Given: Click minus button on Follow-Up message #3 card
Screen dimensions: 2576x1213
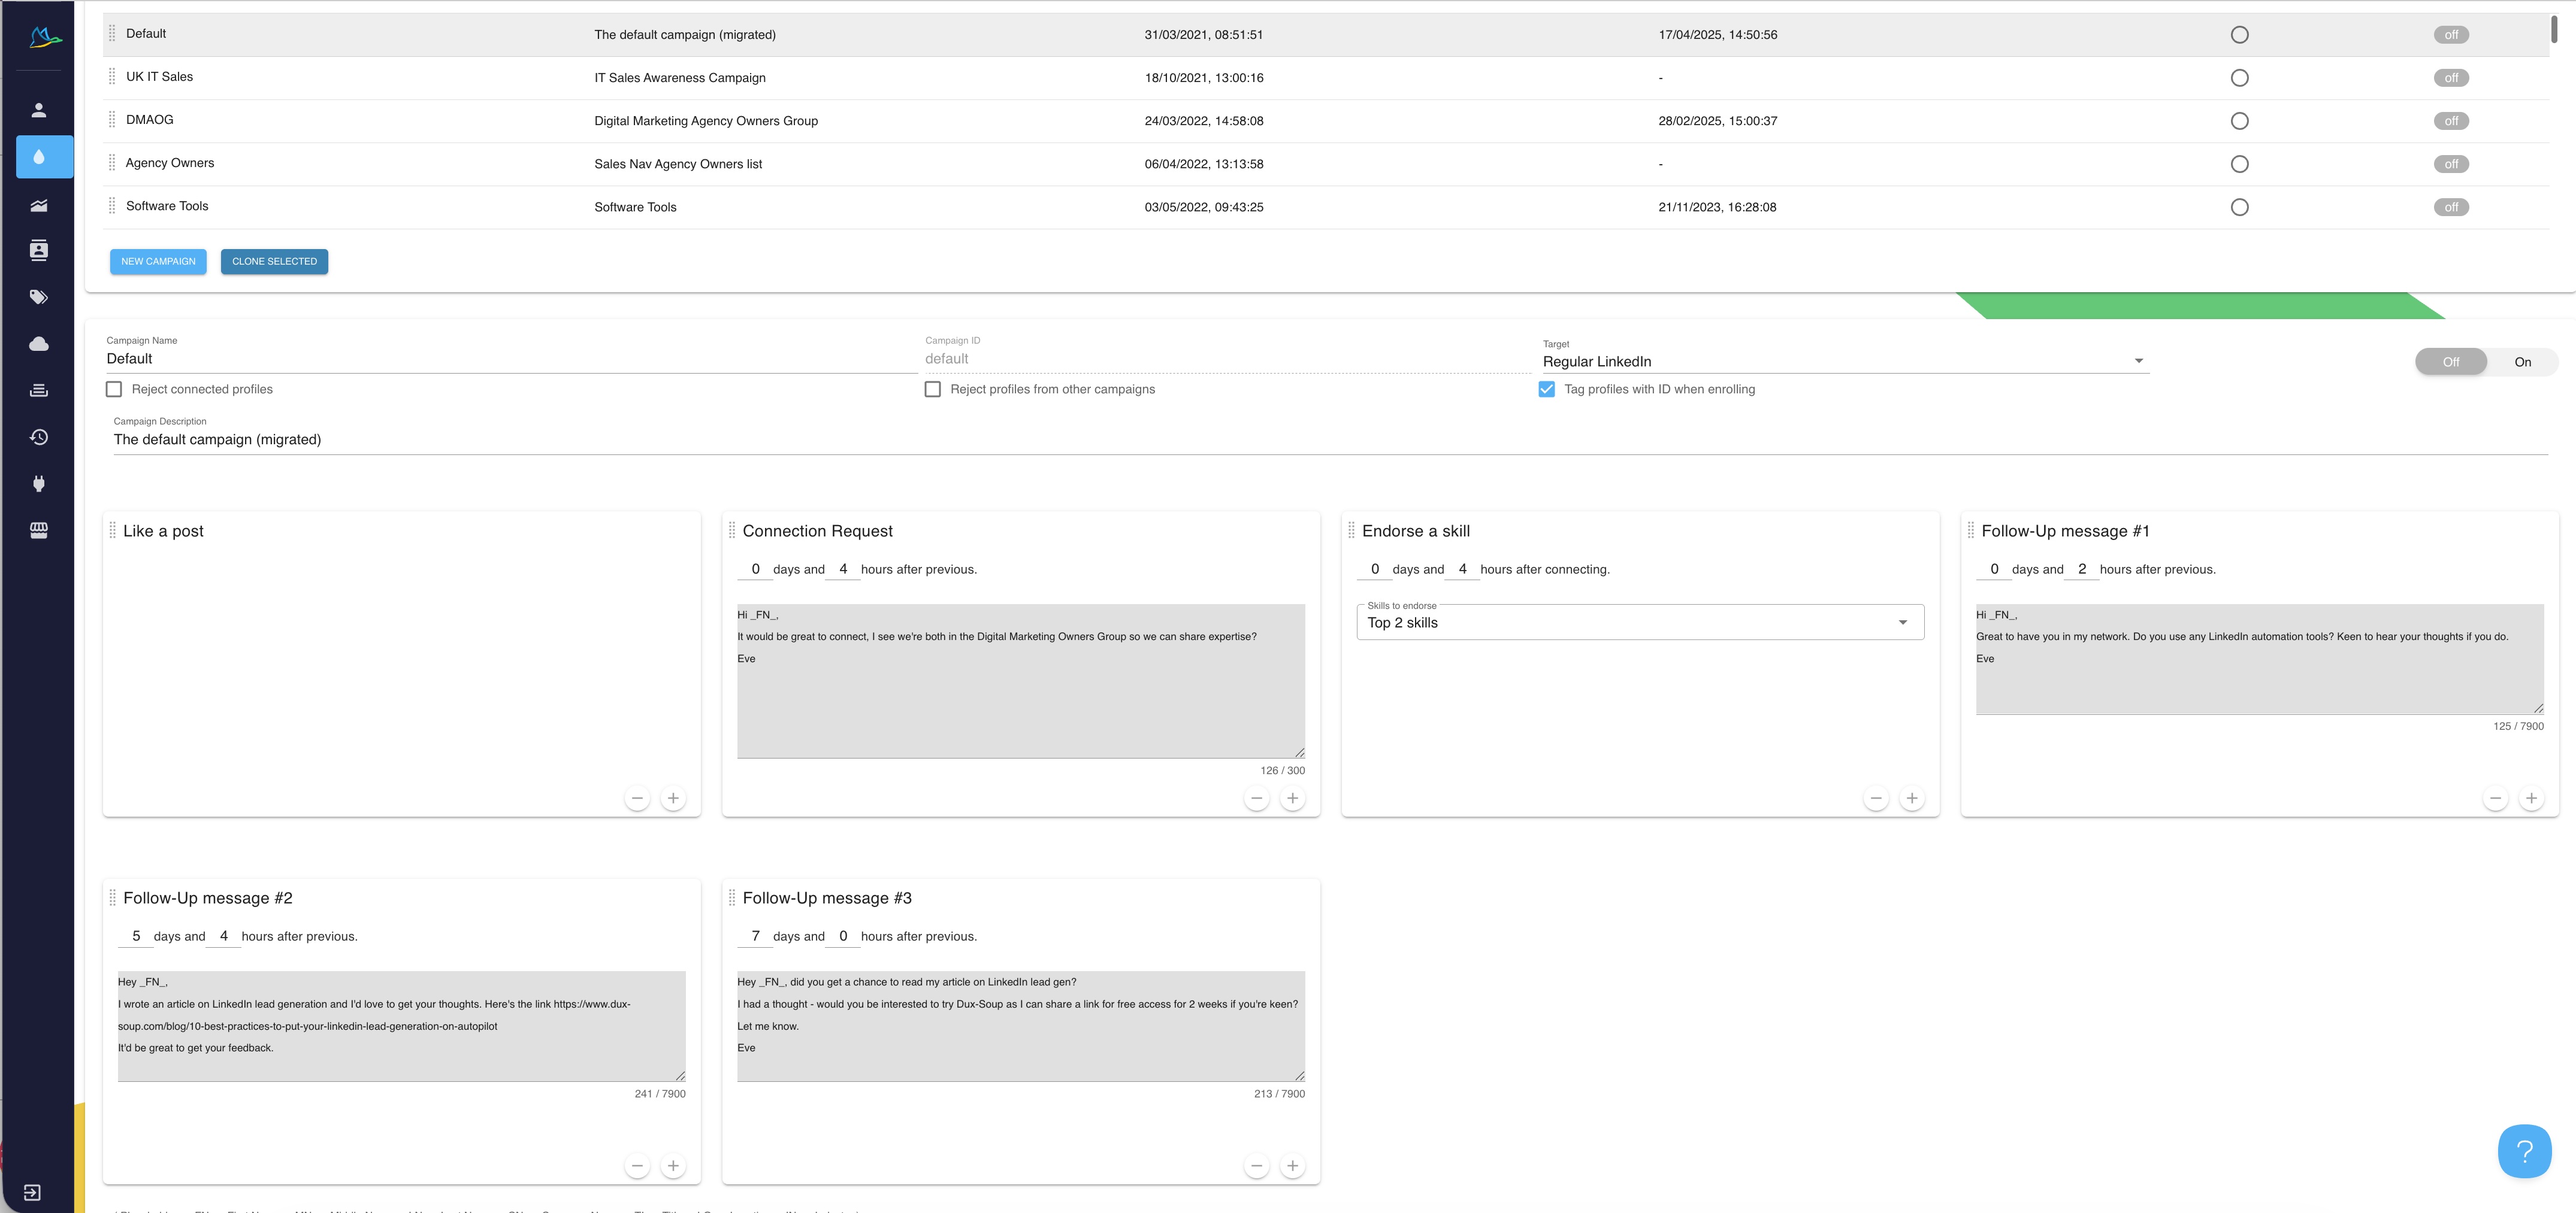Looking at the screenshot, I should 1257,1166.
